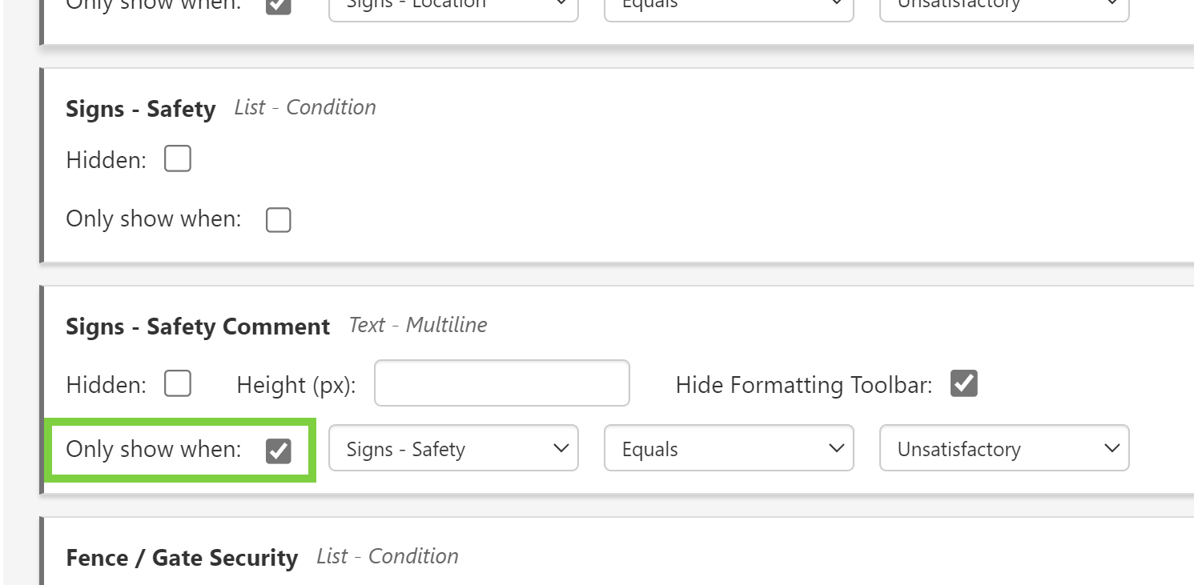The image size is (1194, 585).
Task: Click the "Height (px):" label text
Action: click(296, 386)
